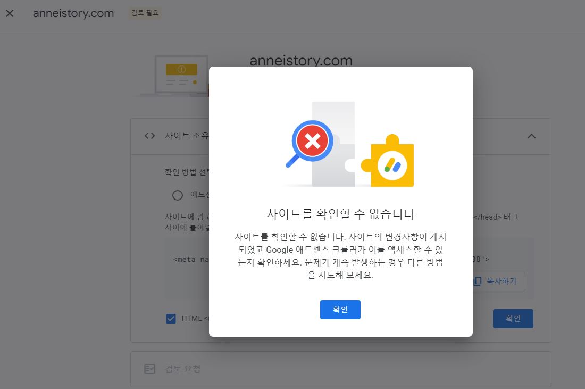
Task: Click the dialog error description paragraph
Action: point(340,256)
